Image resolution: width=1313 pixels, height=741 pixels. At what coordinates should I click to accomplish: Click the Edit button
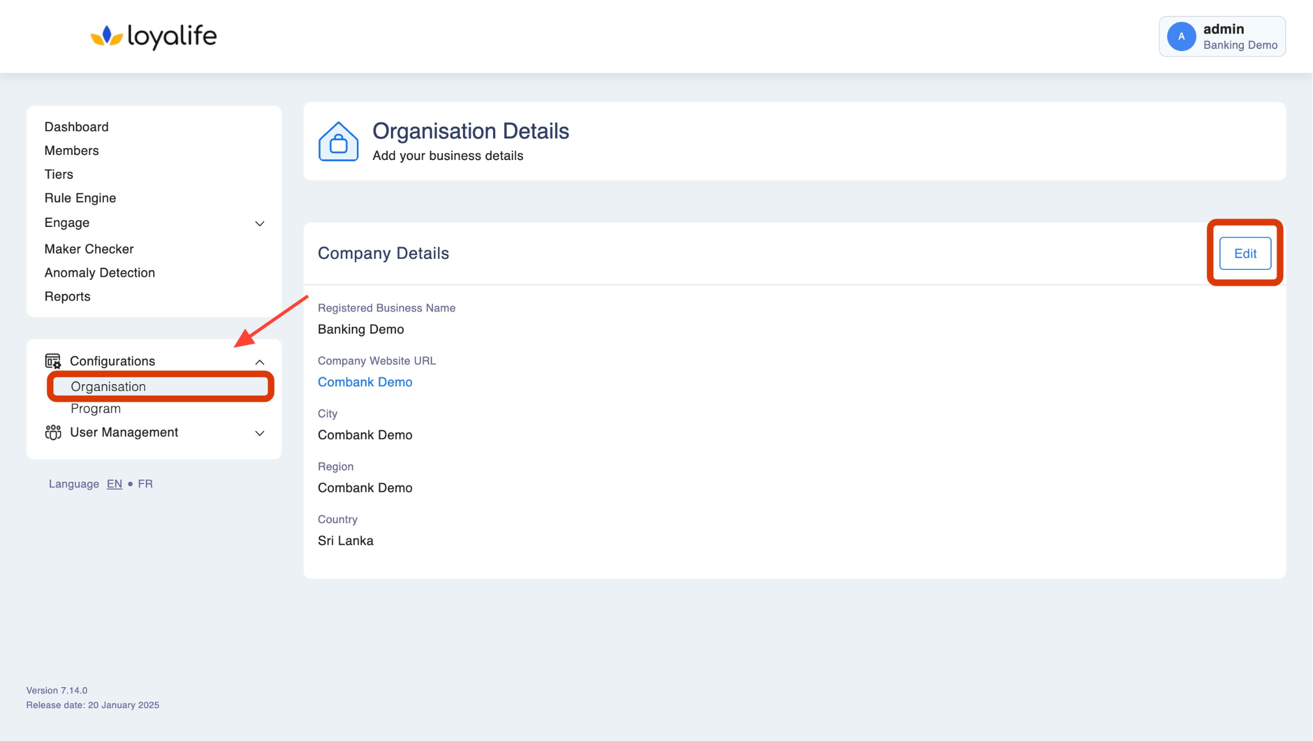pyautogui.click(x=1245, y=254)
